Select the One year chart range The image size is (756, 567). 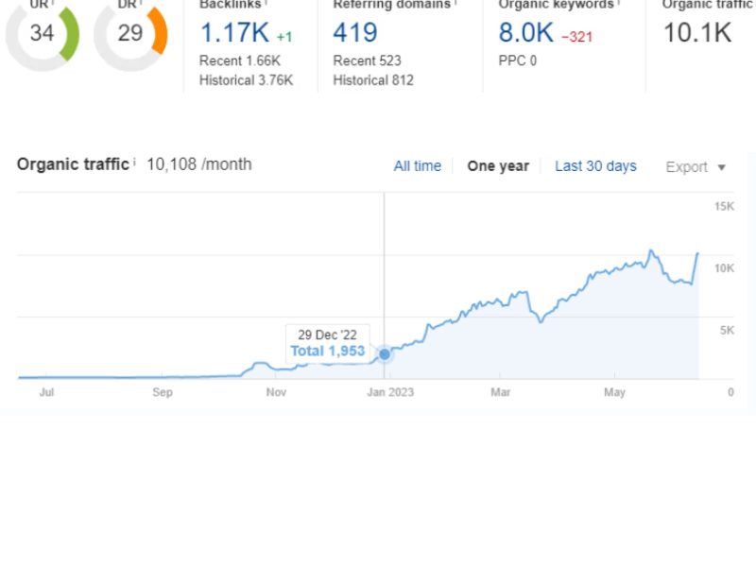tap(498, 166)
